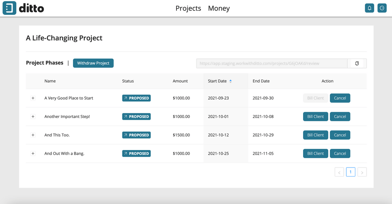The width and height of the screenshot is (392, 204).
Task: Cancel the 'And Out With a Bang.' phase
Action: pyautogui.click(x=340, y=153)
